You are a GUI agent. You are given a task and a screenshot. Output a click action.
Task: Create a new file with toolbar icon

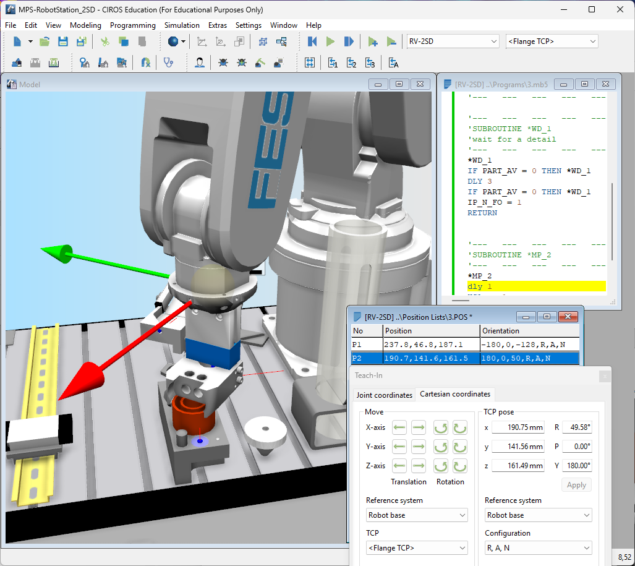coord(17,41)
